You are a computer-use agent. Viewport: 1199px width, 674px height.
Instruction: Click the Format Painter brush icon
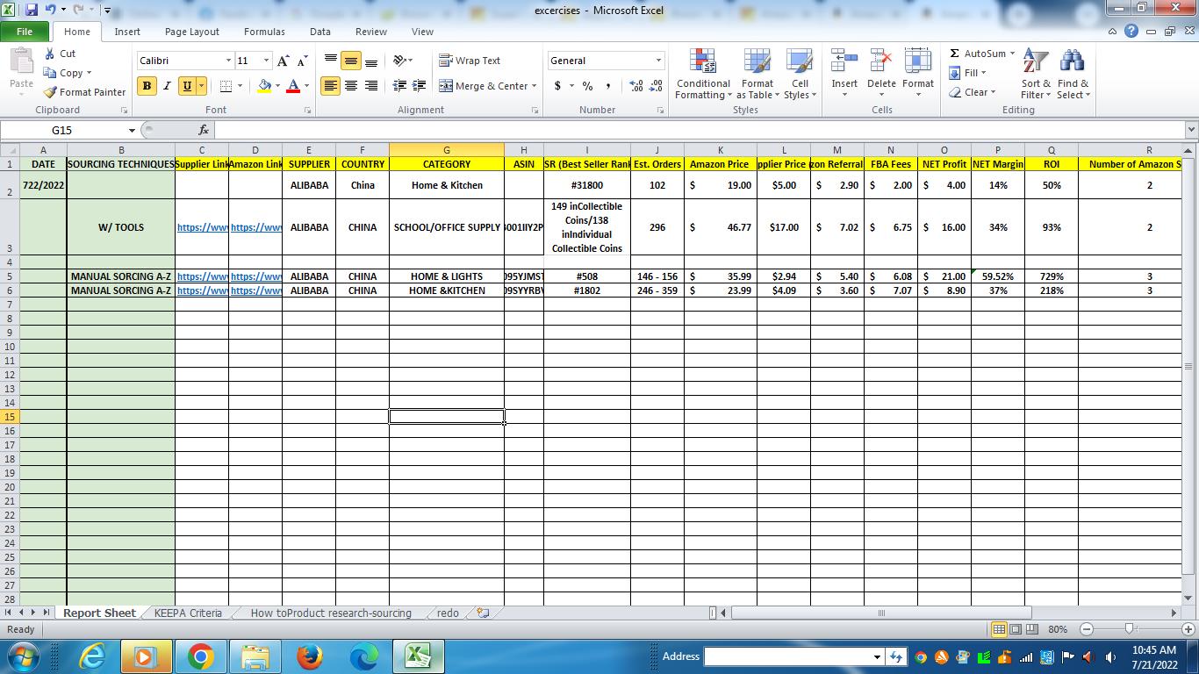coord(50,92)
